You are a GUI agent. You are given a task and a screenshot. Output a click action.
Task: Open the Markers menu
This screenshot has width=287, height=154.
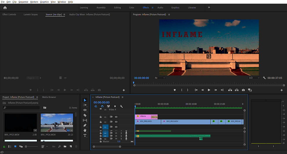(34, 2)
